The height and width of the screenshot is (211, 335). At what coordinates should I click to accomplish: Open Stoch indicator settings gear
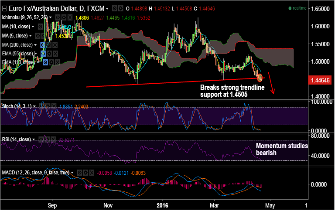[48, 106]
